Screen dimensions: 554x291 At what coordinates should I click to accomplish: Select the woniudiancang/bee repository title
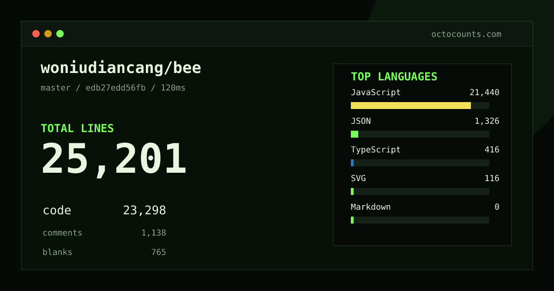121,68
